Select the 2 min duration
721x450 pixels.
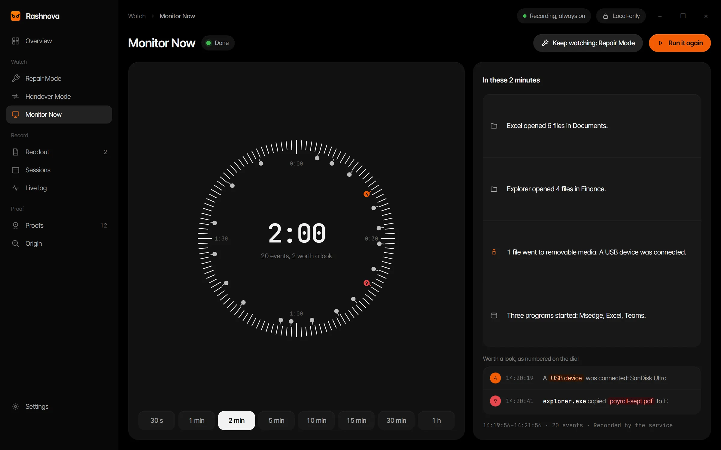(236, 420)
